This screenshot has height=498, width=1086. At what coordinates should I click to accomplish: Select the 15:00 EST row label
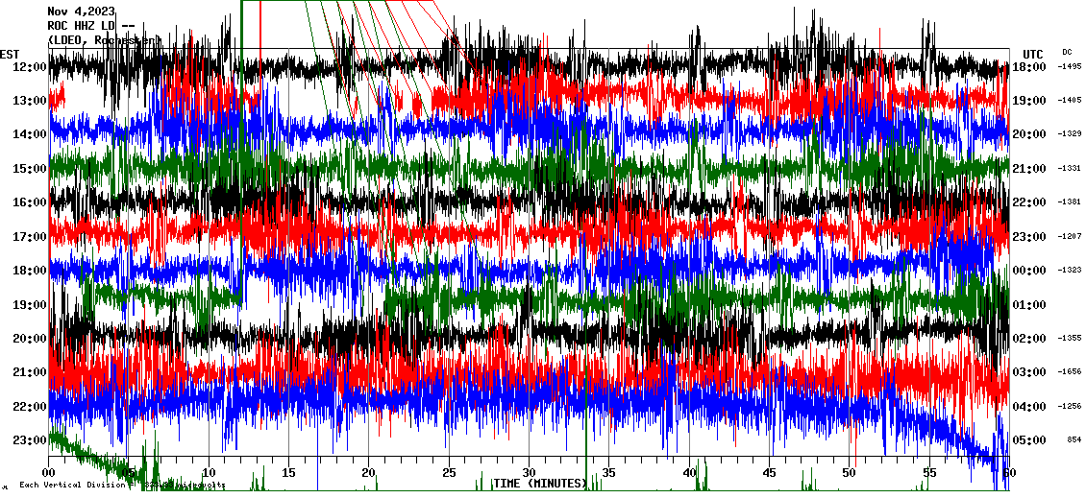coord(30,169)
